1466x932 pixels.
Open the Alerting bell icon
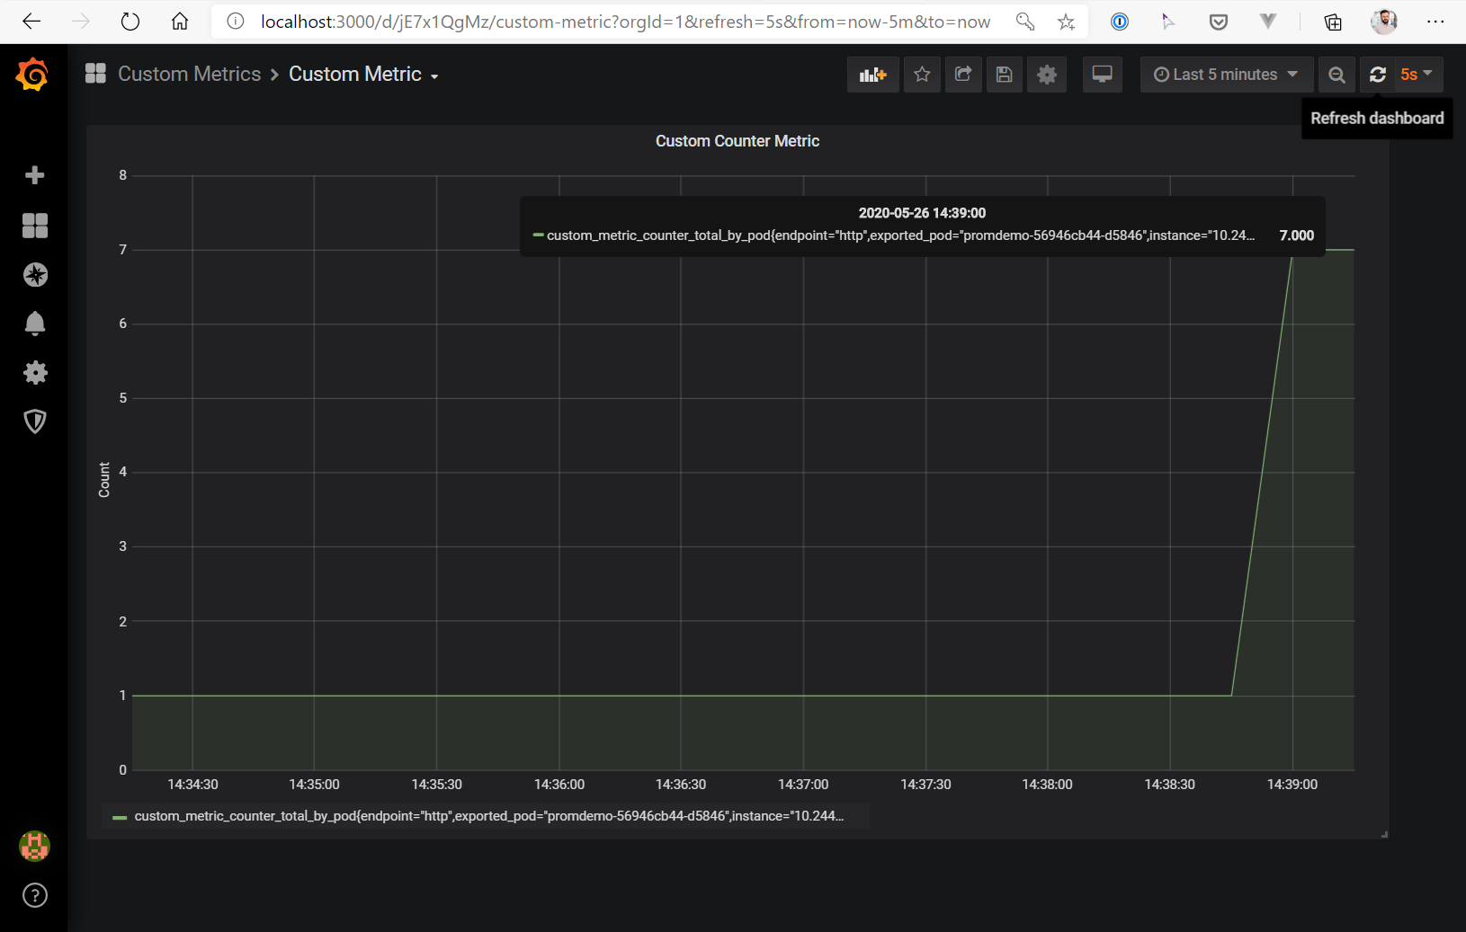(x=35, y=324)
